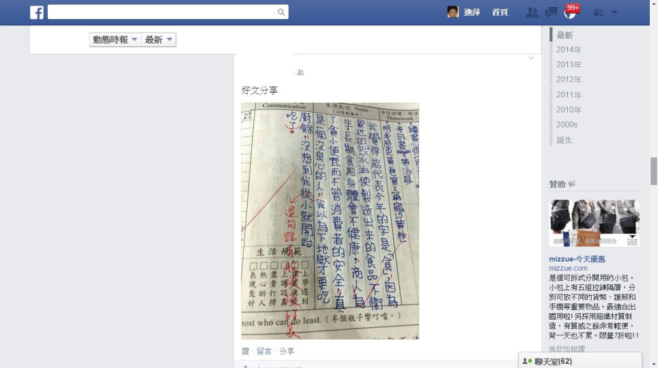
Task: Open the account menu arrow in header
Action: [x=614, y=12]
